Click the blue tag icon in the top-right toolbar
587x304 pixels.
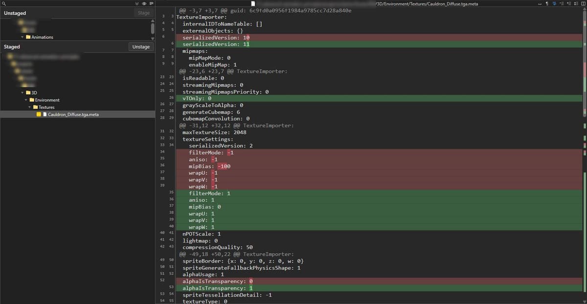click(554, 3)
